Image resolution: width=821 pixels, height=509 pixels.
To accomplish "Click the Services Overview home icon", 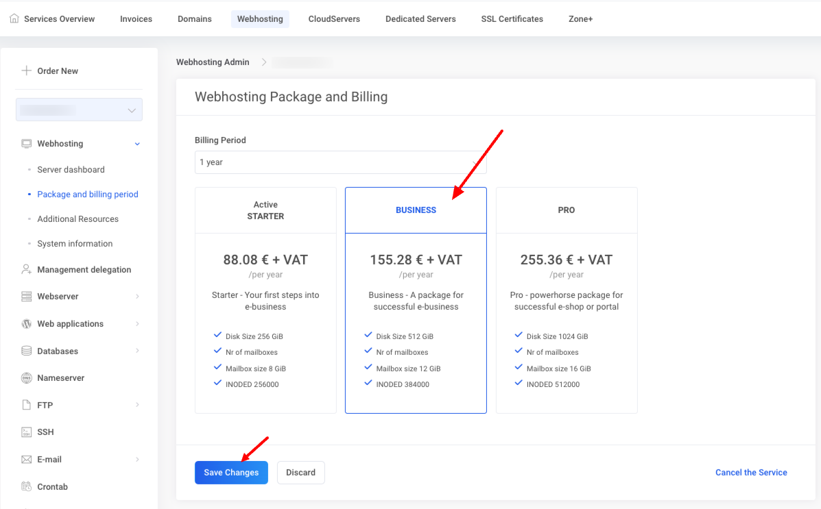I will point(14,18).
